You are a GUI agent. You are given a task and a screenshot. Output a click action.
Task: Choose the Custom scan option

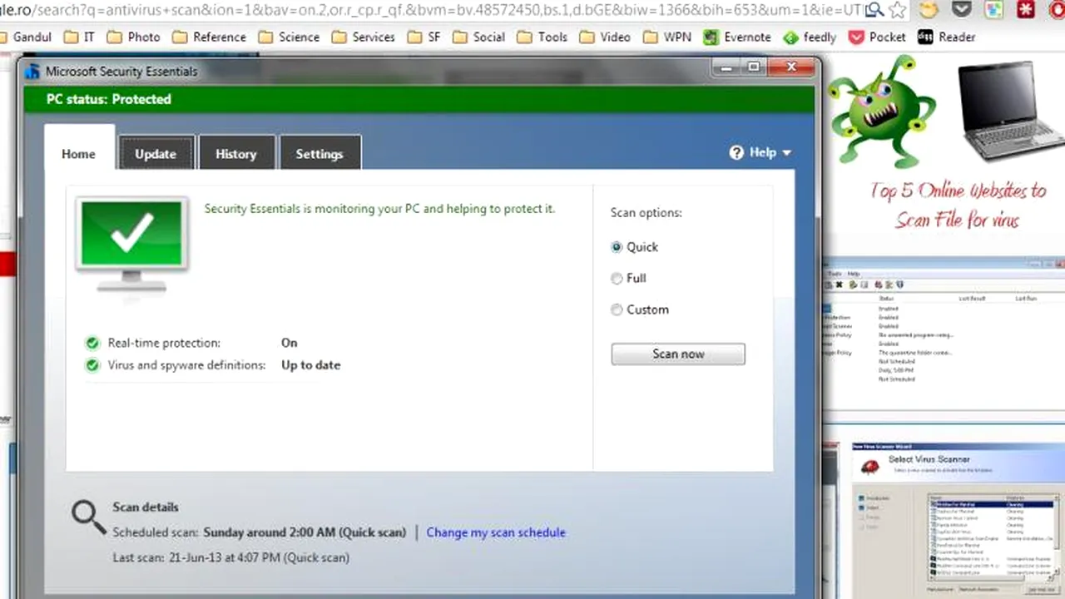617,309
